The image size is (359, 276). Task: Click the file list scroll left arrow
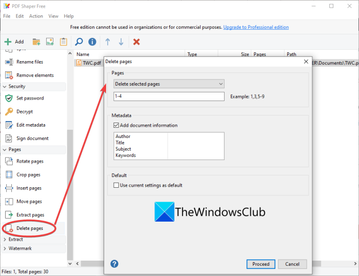(77, 264)
